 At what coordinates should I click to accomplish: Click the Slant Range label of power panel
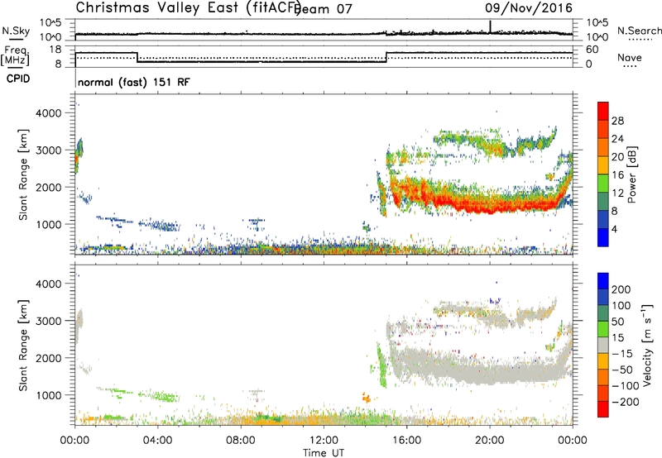tap(23, 174)
